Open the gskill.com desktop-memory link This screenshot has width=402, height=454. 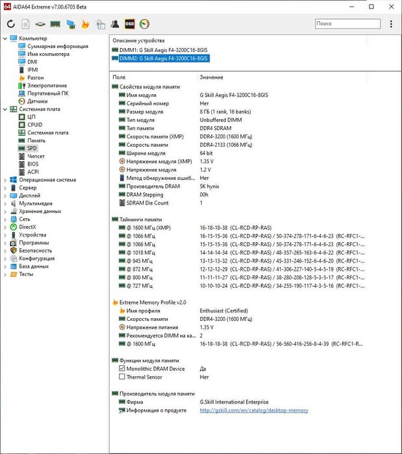point(254,410)
